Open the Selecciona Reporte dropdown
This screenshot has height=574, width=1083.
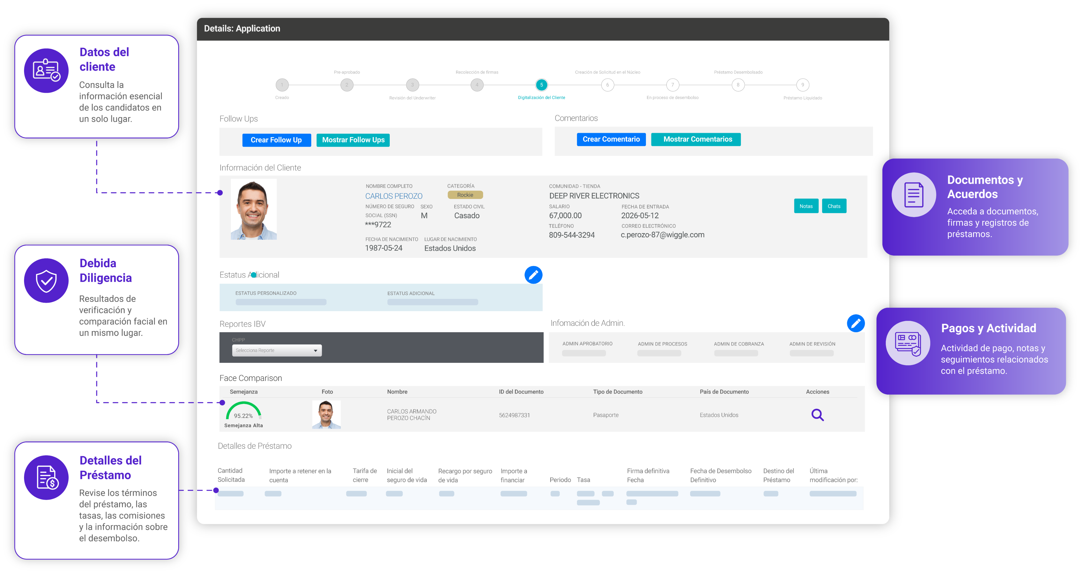277,350
